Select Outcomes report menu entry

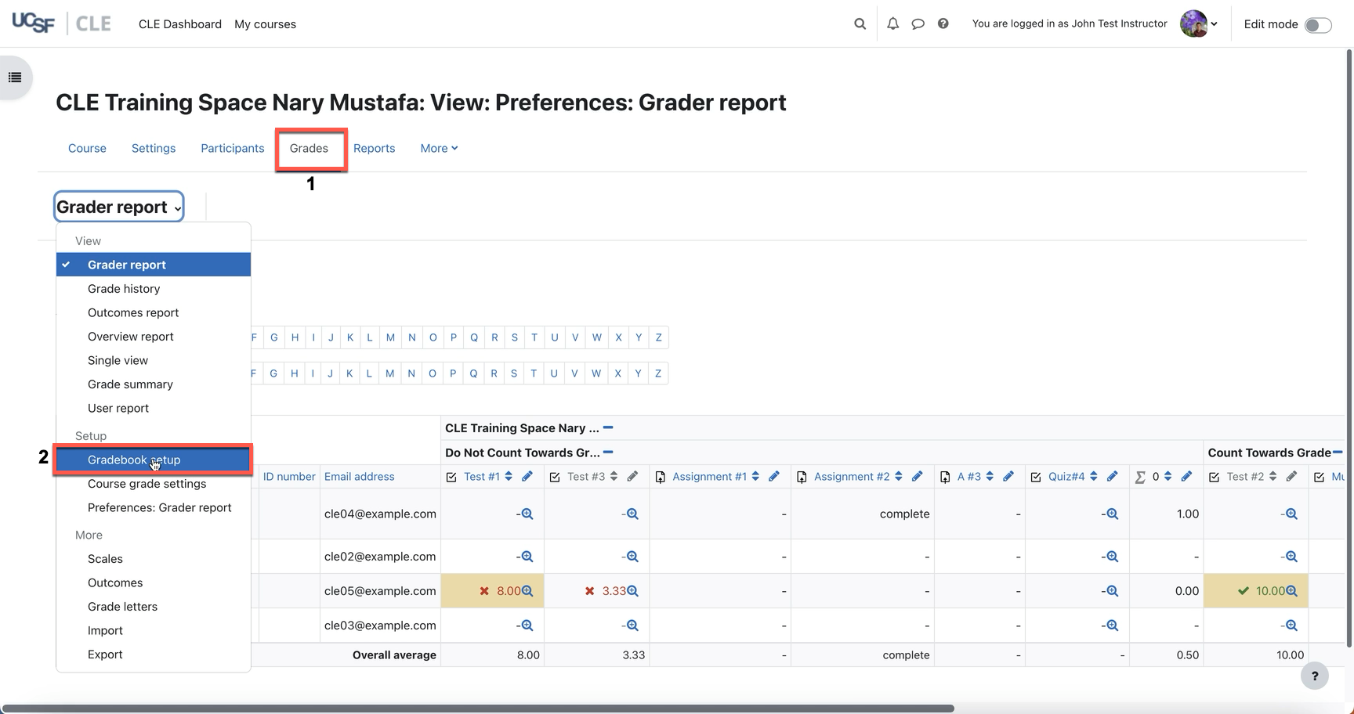point(154,312)
